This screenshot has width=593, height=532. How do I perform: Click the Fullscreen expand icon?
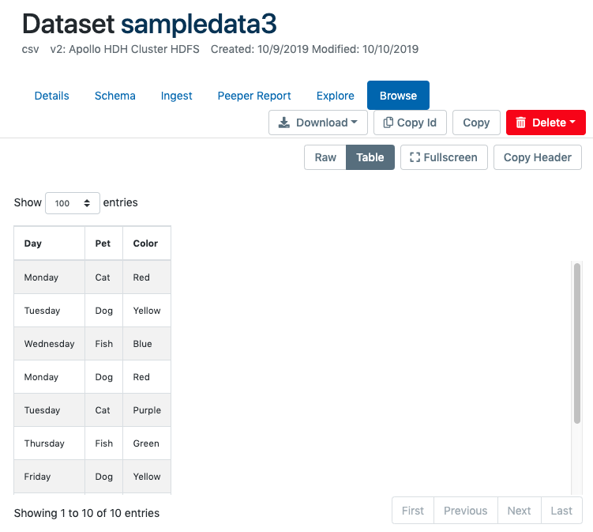point(415,157)
